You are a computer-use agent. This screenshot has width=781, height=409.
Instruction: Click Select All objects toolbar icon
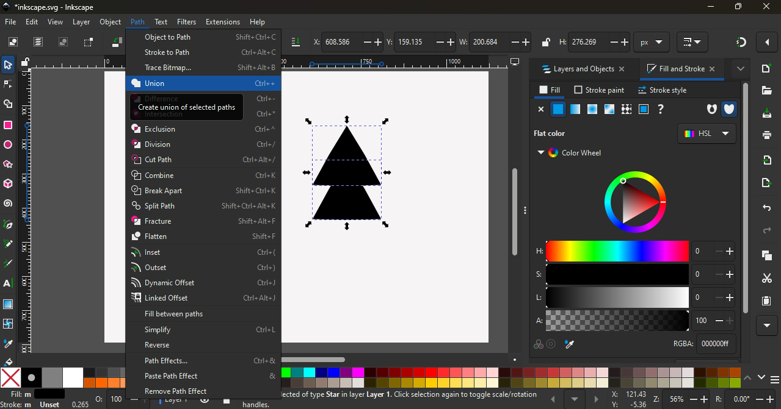(13, 42)
